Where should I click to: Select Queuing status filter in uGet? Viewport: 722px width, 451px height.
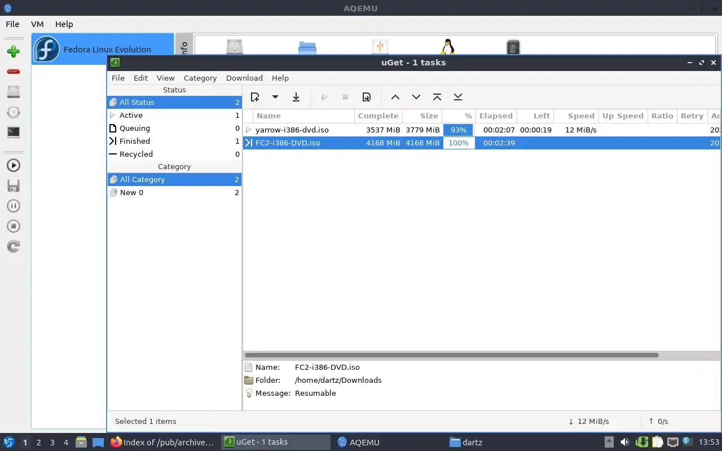tap(174, 128)
